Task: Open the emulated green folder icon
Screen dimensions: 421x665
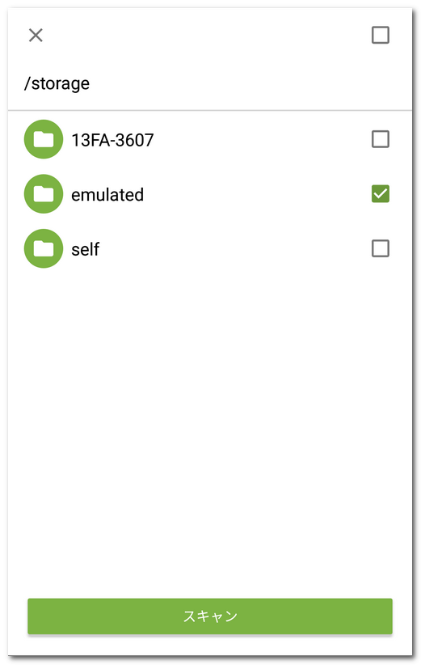Action: click(x=44, y=194)
